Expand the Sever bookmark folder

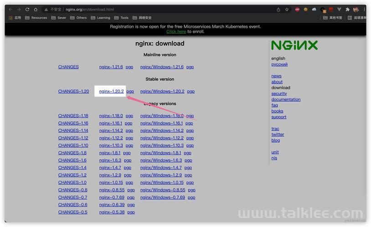point(59,18)
